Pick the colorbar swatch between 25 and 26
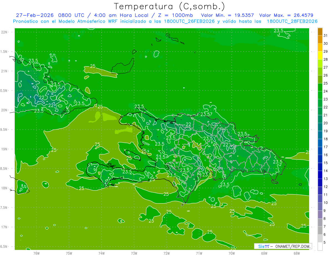This screenshot has width=333, height=257. click(x=320, y=79)
